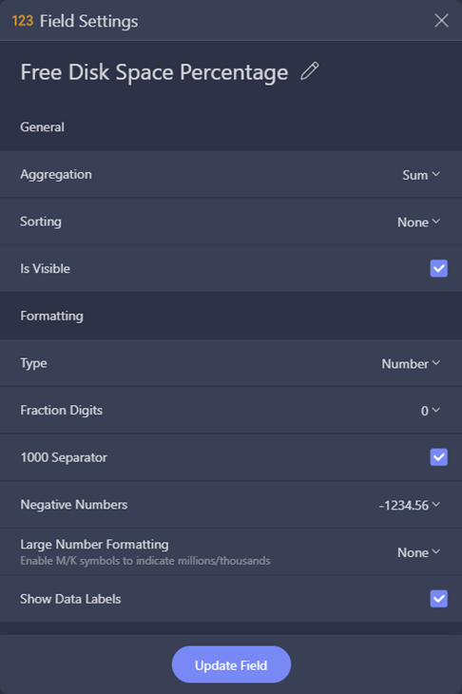Open the Sorting None dropdown
The width and height of the screenshot is (462, 694).
(418, 222)
